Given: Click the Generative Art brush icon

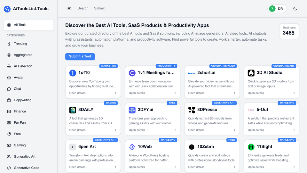Looking at the screenshot, I should pyautogui.click(x=9, y=157).
